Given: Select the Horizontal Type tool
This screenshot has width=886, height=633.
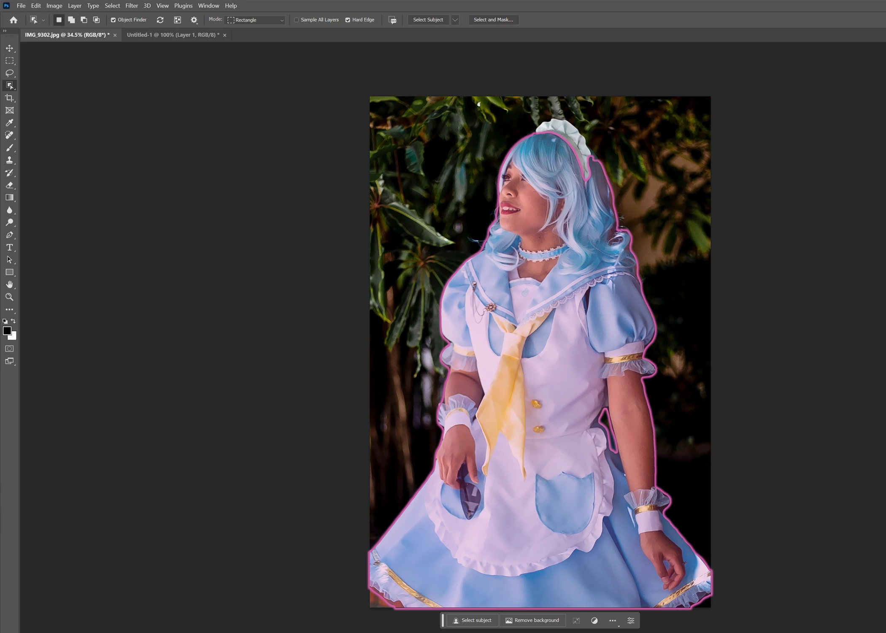Looking at the screenshot, I should coord(9,247).
